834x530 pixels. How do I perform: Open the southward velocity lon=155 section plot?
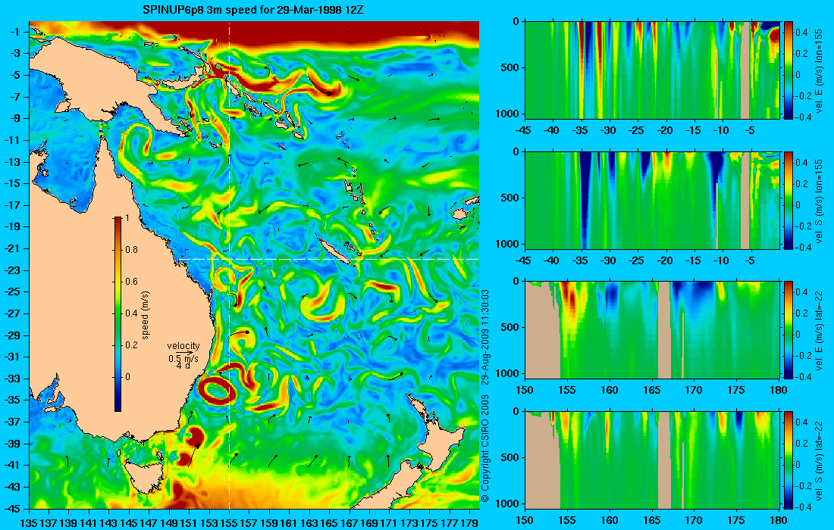tap(652, 200)
